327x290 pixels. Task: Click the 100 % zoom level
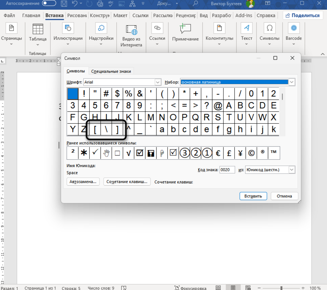pyautogui.click(x=315, y=288)
